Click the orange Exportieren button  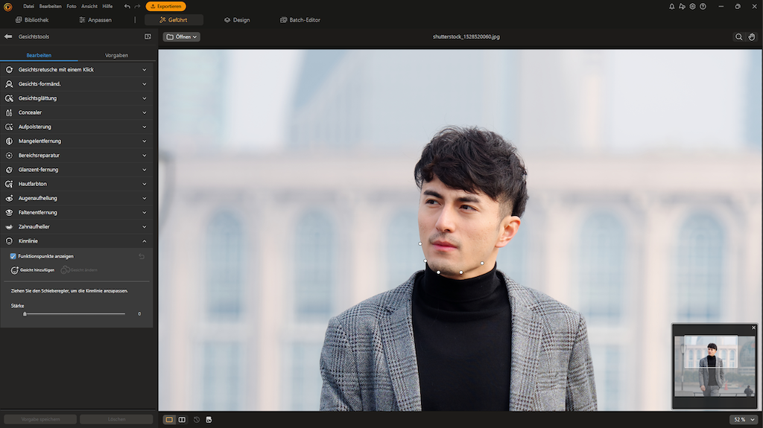point(165,6)
